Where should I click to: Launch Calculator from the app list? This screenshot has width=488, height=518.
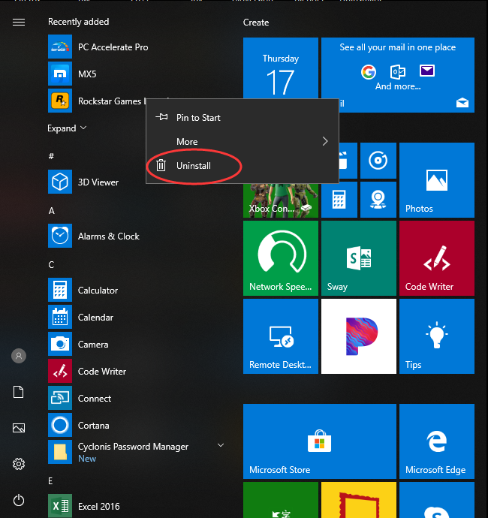pyautogui.click(x=60, y=290)
